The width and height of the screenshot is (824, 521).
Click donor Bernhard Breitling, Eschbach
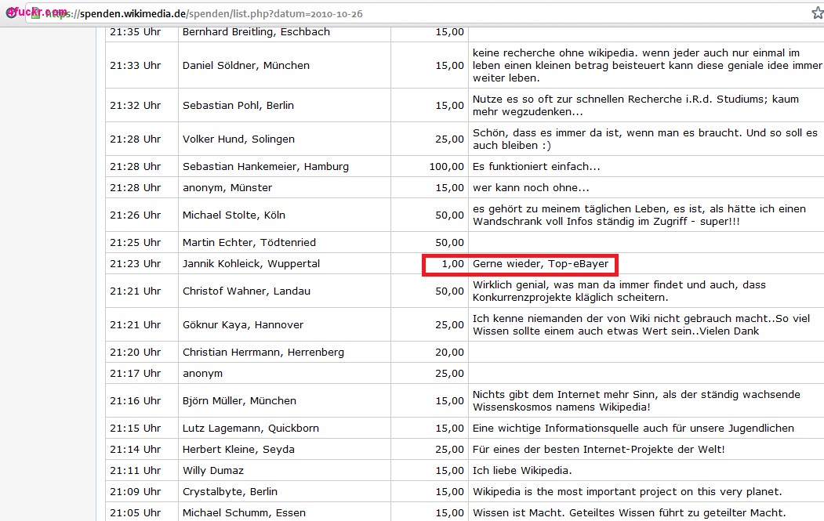(x=256, y=32)
